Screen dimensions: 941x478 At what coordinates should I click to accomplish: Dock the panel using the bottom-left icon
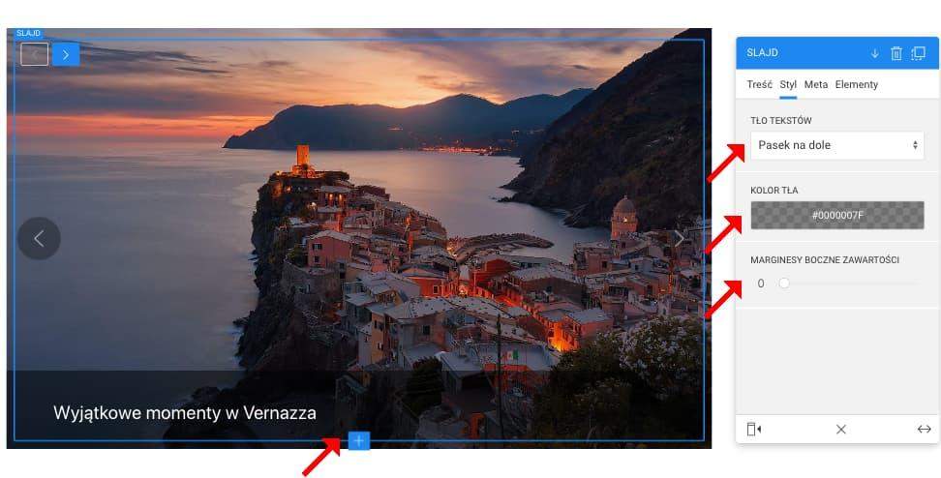click(x=754, y=429)
